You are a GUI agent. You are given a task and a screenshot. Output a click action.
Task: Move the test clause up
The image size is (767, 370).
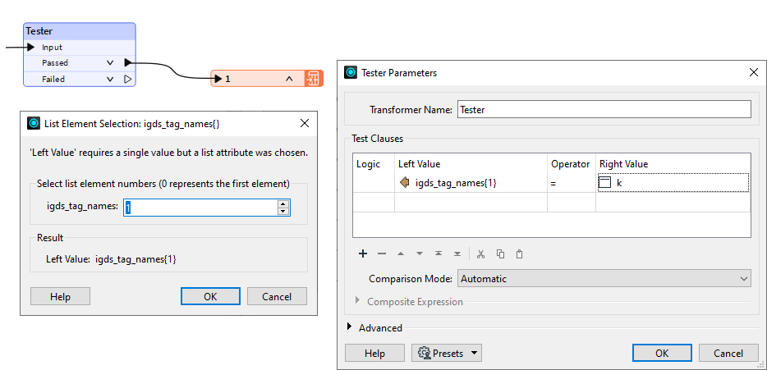[x=401, y=254]
